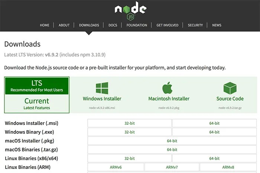Open the ABOUT nav item
260x173 pixels.
[x=64, y=25]
